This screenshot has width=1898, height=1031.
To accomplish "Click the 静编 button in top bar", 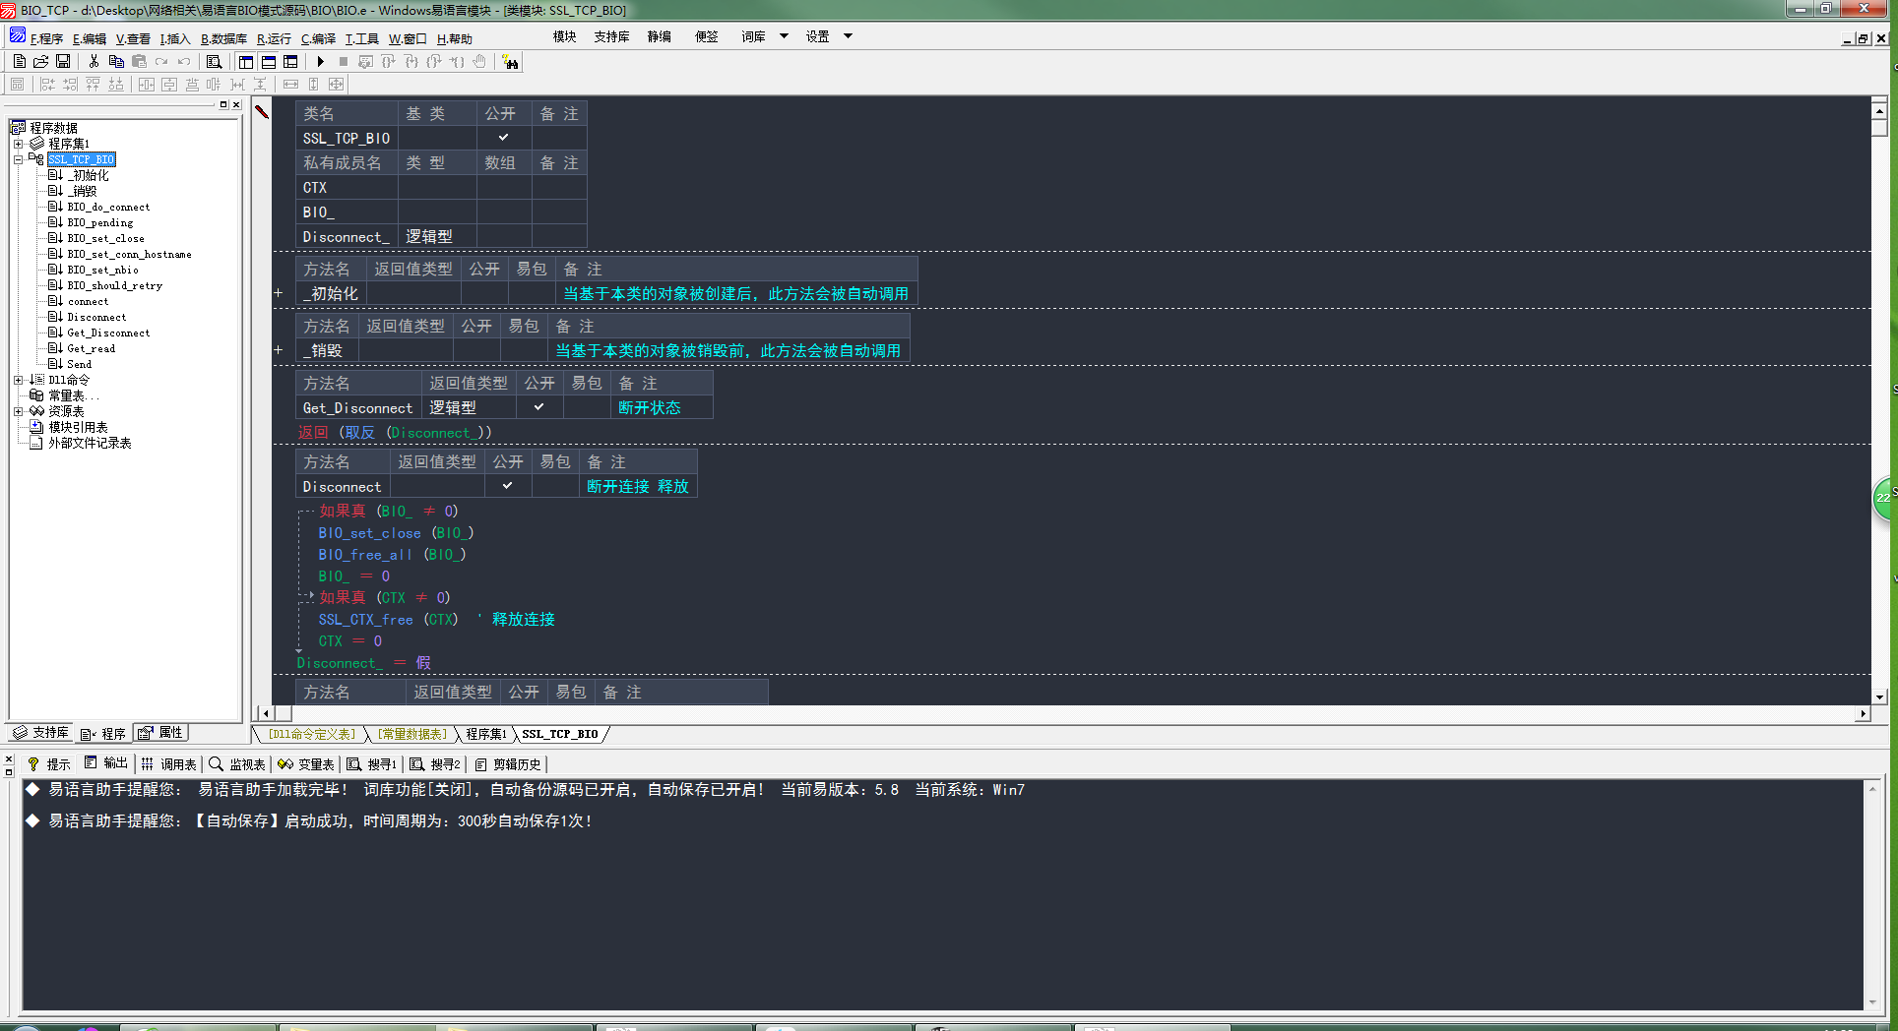I will pos(660,36).
